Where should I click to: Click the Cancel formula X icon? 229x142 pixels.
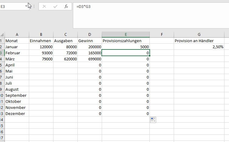coord(44,6)
